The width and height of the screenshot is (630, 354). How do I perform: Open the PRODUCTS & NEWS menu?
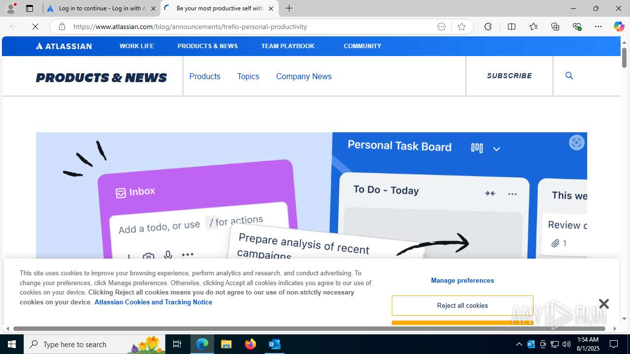pyautogui.click(x=208, y=46)
